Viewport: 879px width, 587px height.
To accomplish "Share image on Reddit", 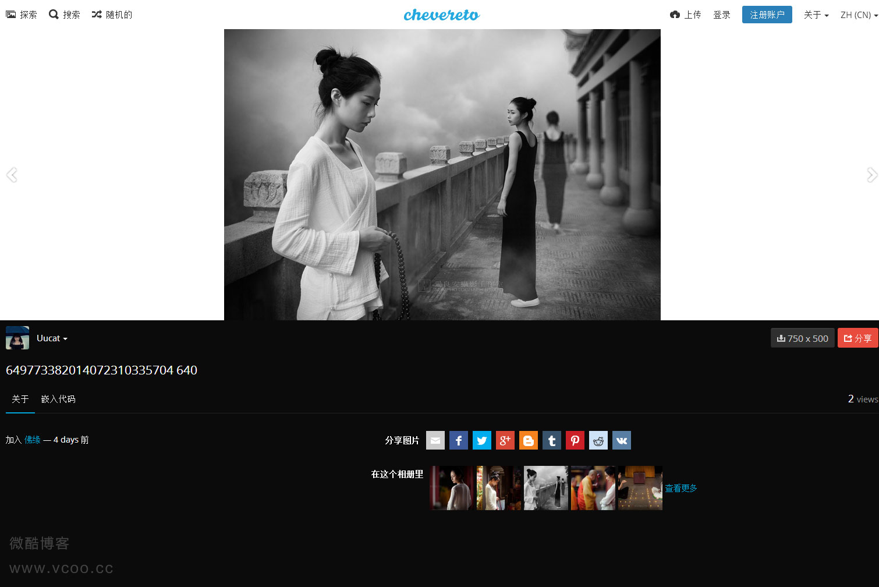I will [x=598, y=440].
